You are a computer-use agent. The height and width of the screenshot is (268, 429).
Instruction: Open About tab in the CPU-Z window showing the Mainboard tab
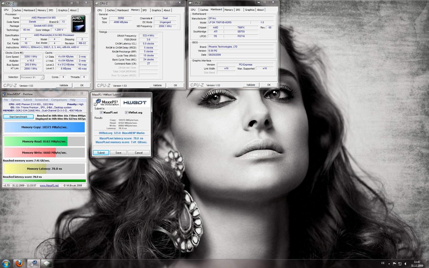coord(260,10)
